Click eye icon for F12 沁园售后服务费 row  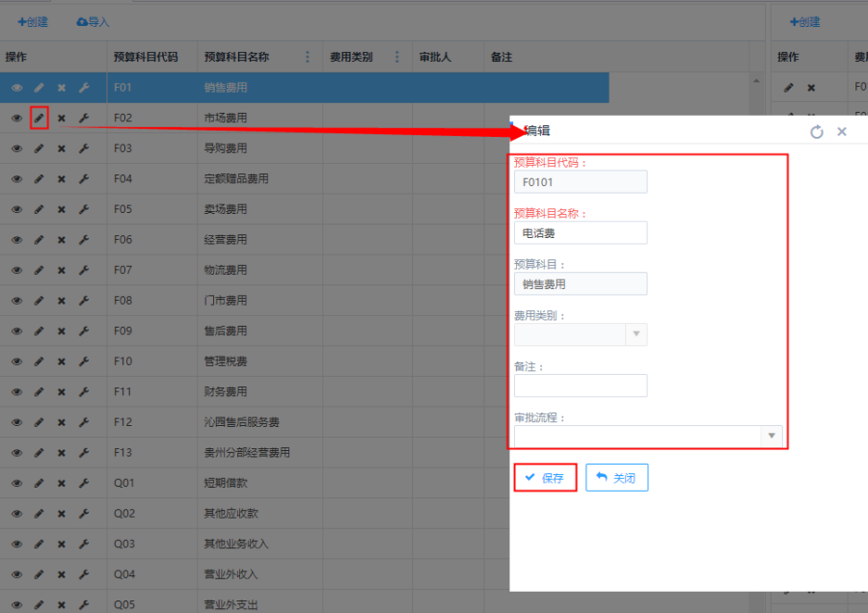[16, 422]
